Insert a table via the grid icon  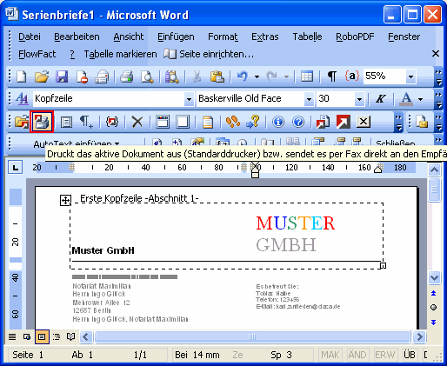[x=307, y=77]
